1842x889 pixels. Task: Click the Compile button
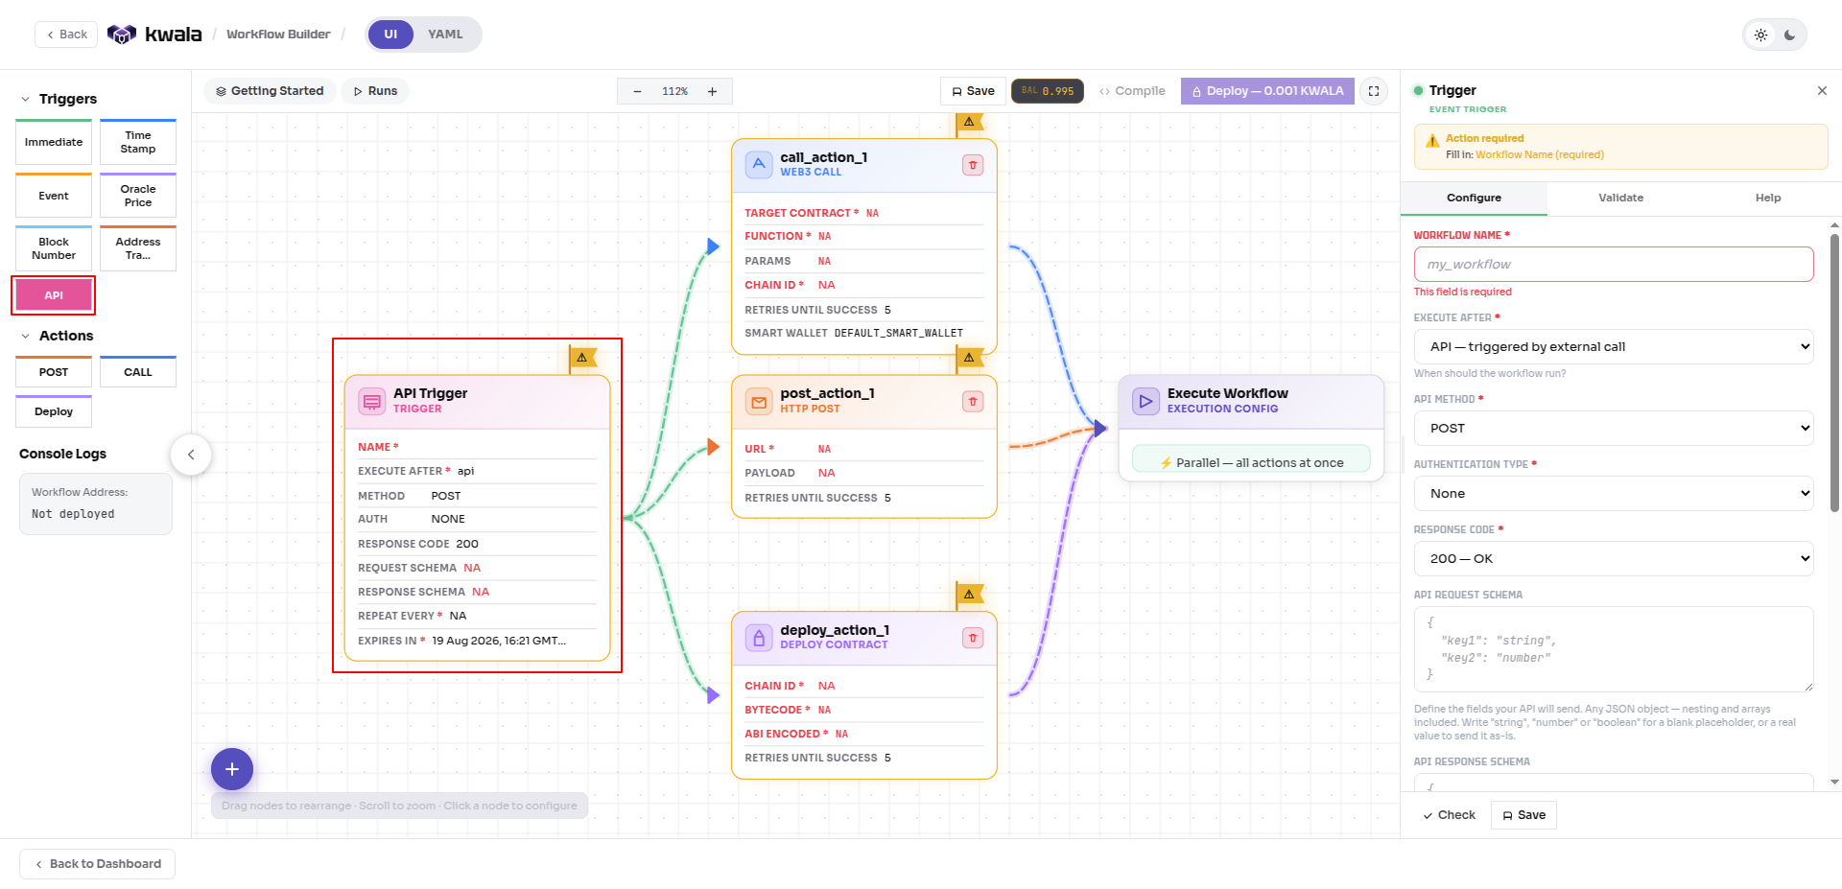coord(1132,91)
